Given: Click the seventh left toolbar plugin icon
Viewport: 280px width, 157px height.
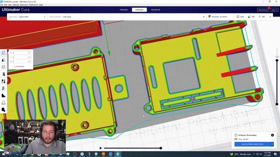Looking at the screenshot, I should tap(3, 96).
